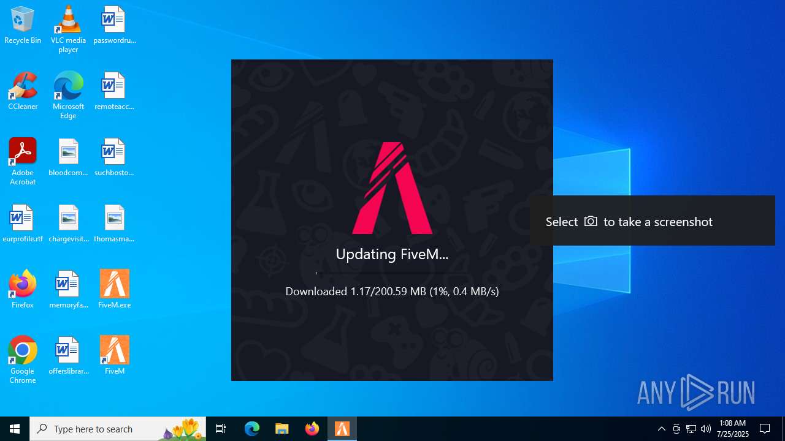Image resolution: width=785 pixels, height=441 pixels.
Task: Open network status tray icon
Action: tap(691, 429)
